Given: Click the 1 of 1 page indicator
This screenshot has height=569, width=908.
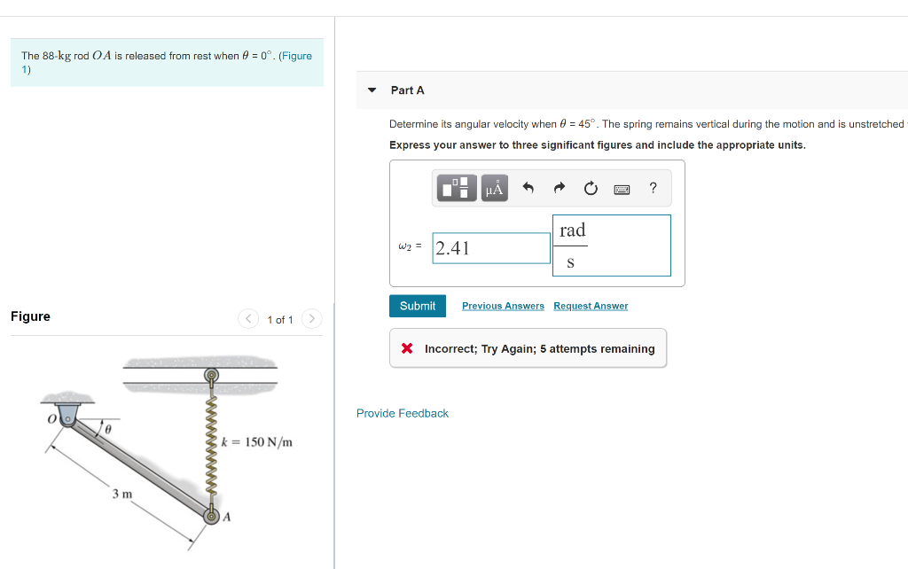Looking at the screenshot, I should click(x=279, y=319).
